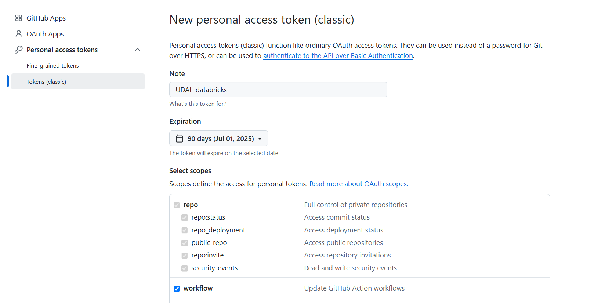Click the expiration dropdown caret arrow
The image size is (598, 303).
click(260, 139)
